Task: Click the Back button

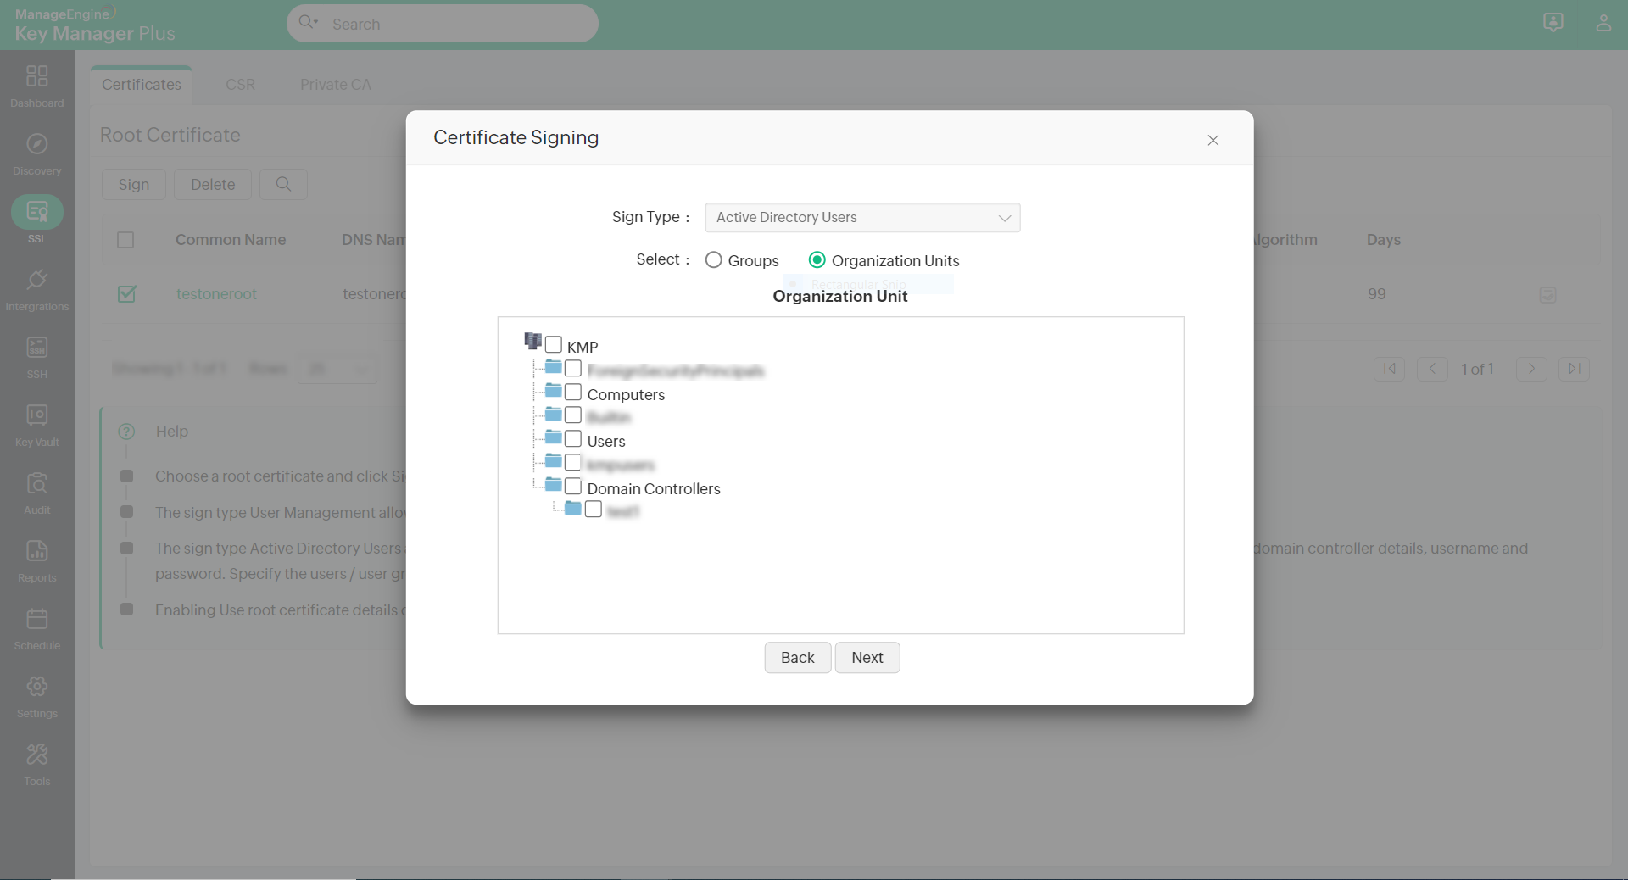Action: point(798,658)
